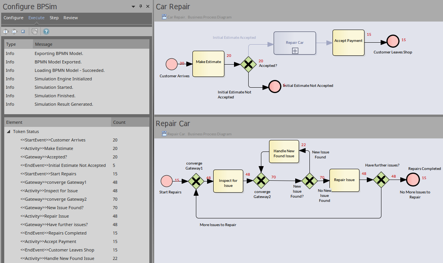Click the Handle New Found Issue activity

tap(284, 151)
